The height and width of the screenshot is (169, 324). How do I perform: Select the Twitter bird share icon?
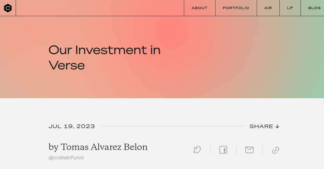pyautogui.click(x=197, y=150)
